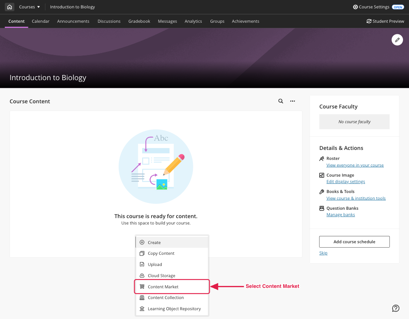This screenshot has width=409, height=319.
Task: Click the Copy Content icon
Action: click(142, 253)
